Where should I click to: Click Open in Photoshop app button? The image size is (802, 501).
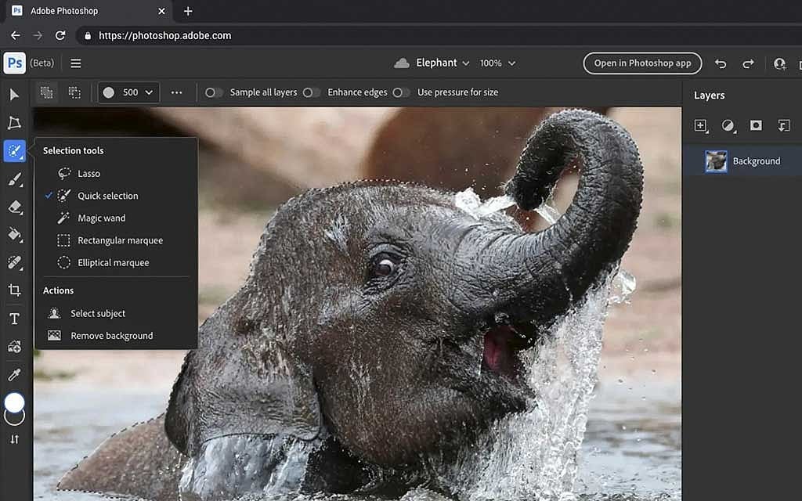(642, 63)
